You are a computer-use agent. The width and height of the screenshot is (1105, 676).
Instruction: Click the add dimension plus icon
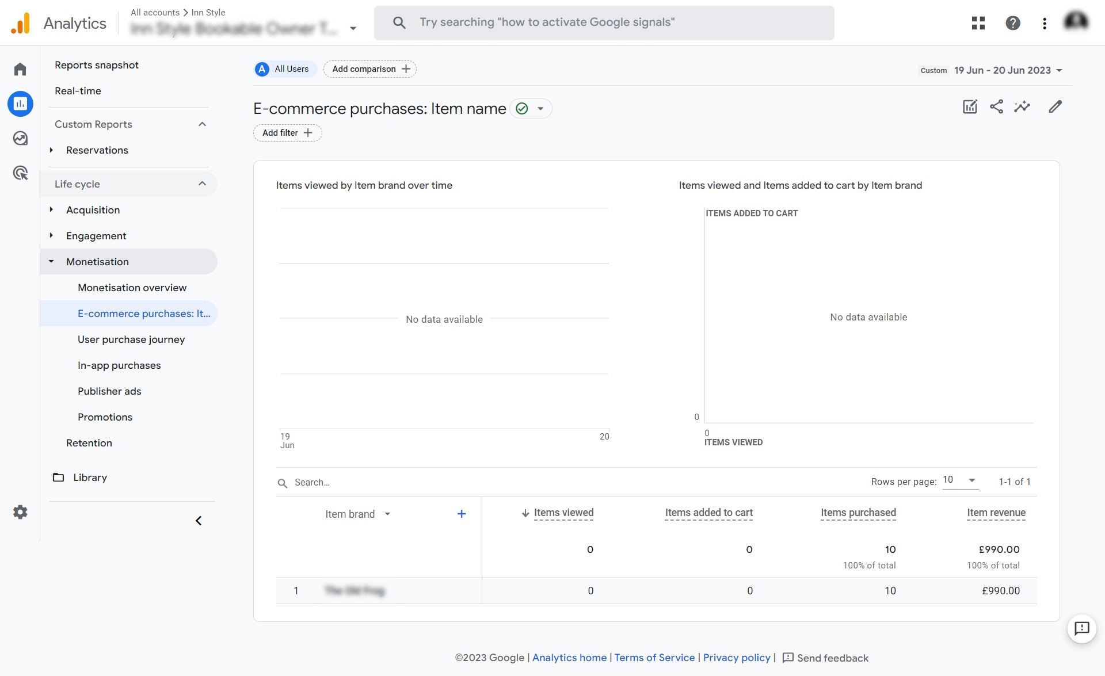pyautogui.click(x=462, y=514)
